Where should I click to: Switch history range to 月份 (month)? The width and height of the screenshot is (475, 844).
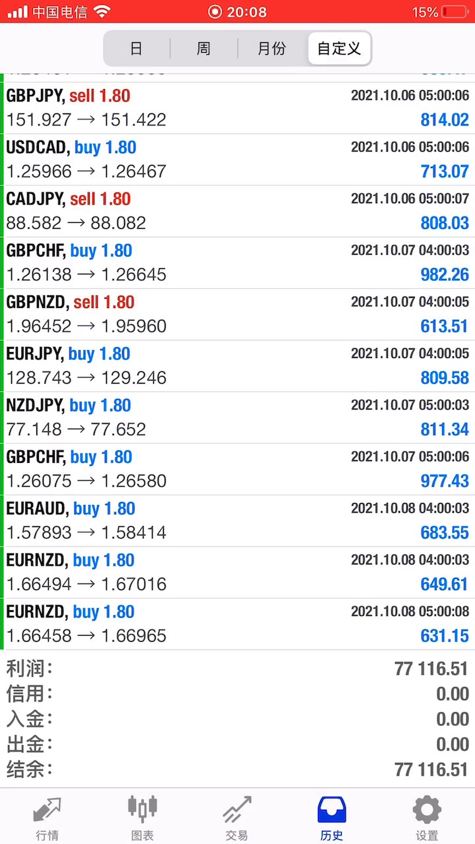[272, 48]
